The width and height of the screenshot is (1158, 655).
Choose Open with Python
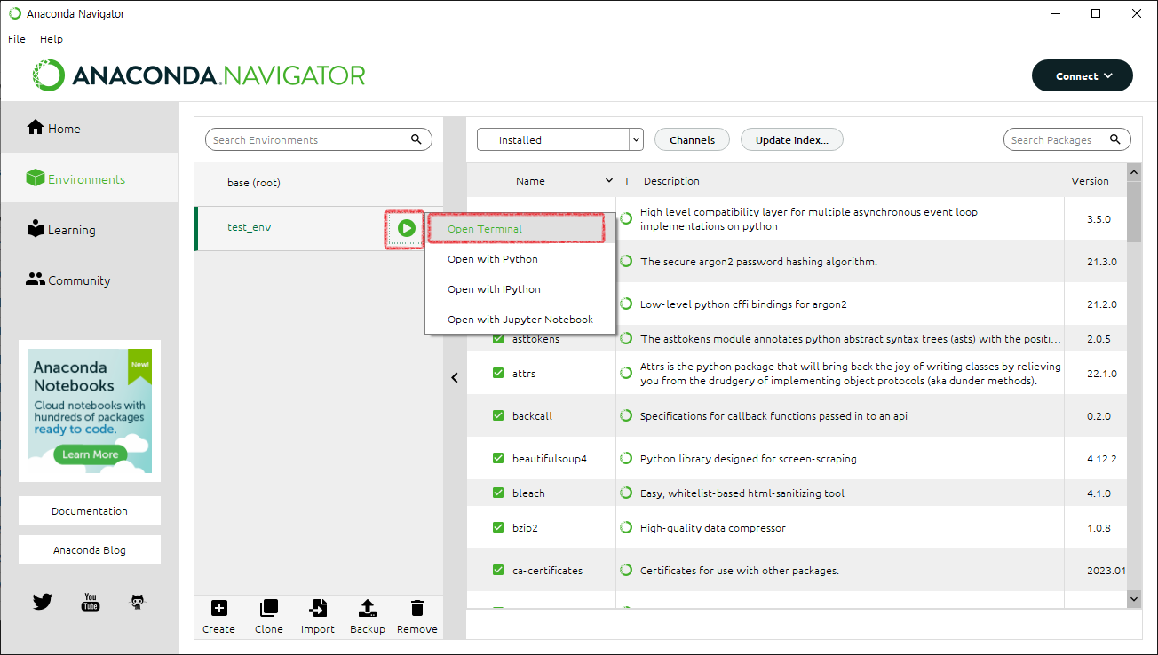(520, 259)
